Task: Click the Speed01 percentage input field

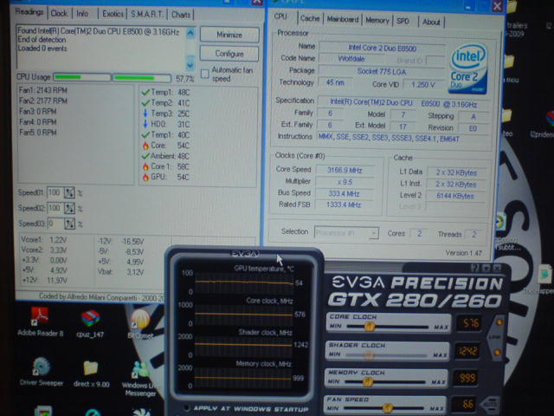Action: (55, 192)
